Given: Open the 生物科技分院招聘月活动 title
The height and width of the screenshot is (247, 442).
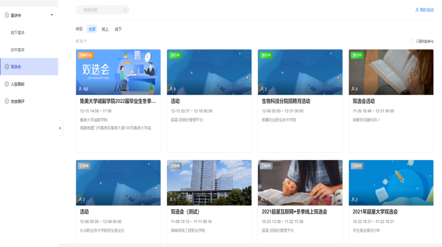Looking at the screenshot, I should coord(286,101).
